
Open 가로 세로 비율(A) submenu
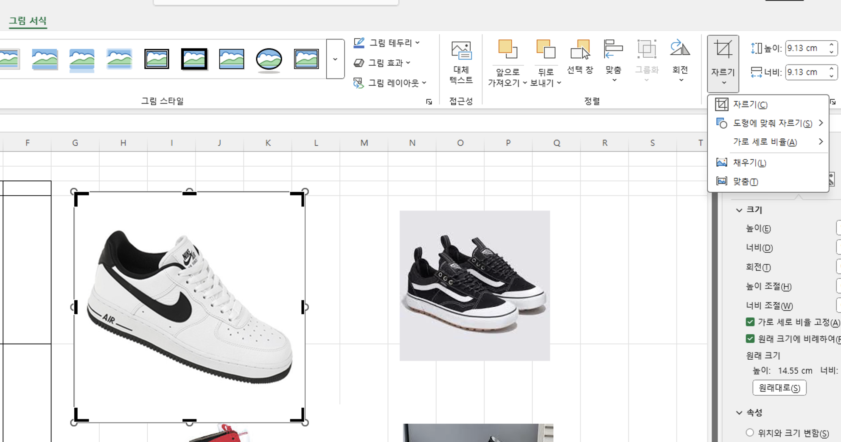[x=768, y=142]
